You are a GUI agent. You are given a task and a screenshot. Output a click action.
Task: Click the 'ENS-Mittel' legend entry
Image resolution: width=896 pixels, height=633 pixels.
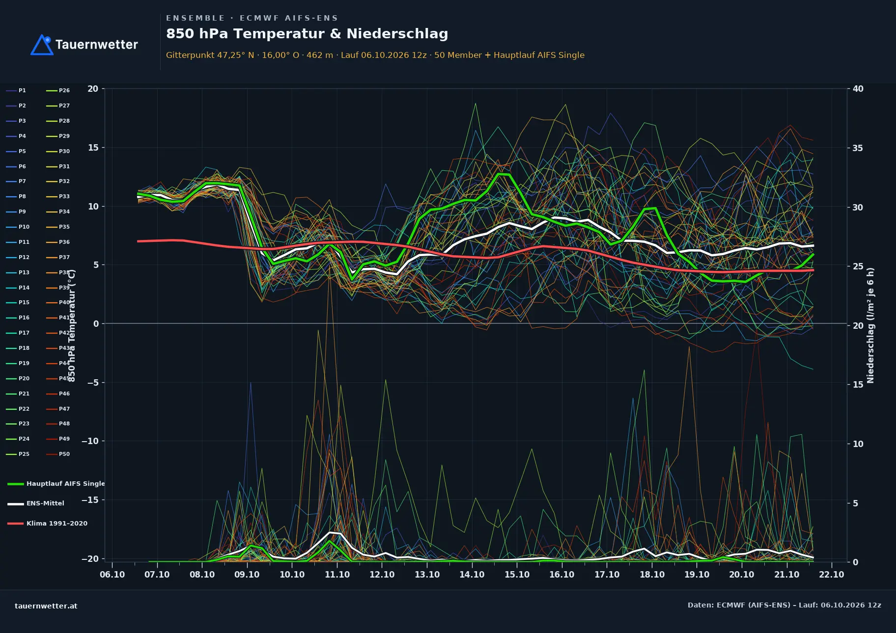(x=36, y=503)
